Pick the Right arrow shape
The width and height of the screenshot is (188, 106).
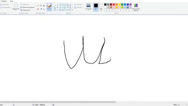pyautogui.click(x=65, y=7)
